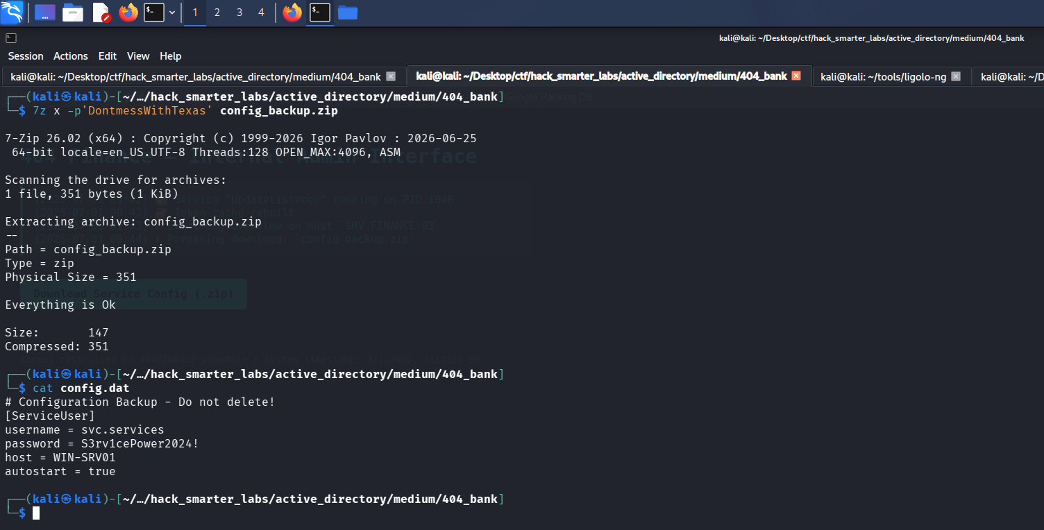Switch to workspace 3

point(239,12)
